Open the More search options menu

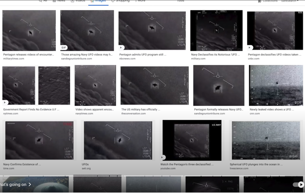(x=140, y=1)
